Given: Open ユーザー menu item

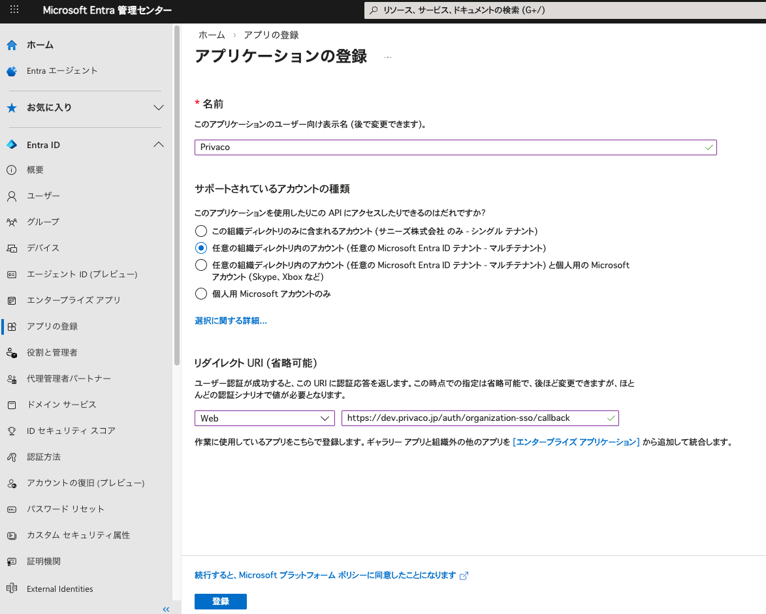Looking at the screenshot, I should click(x=43, y=196).
